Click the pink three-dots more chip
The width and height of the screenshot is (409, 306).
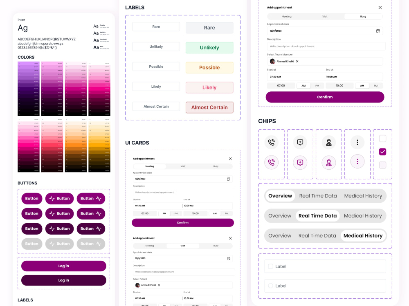pyautogui.click(x=357, y=161)
